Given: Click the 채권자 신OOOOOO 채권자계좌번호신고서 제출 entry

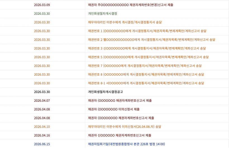Looking at the screenshot, I should (x=120, y=135).
